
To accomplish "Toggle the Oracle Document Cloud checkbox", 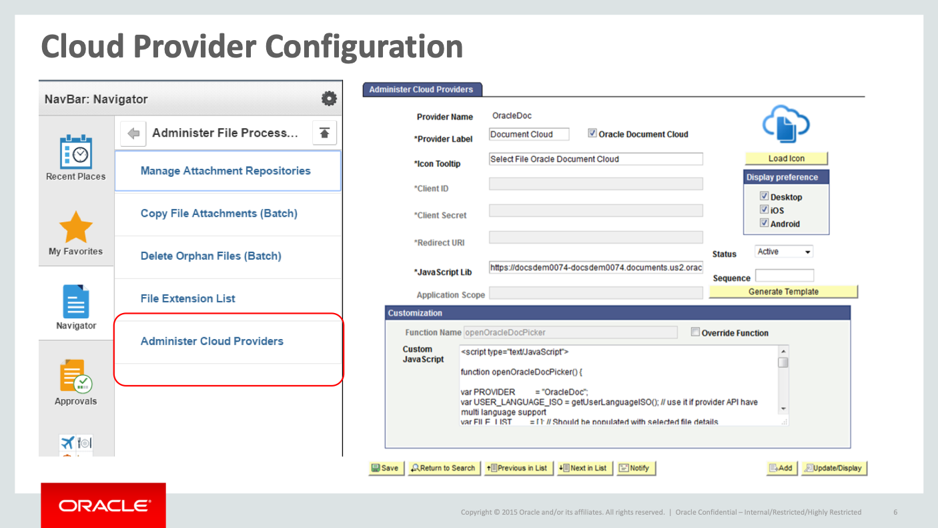I will tap(592, 133).
